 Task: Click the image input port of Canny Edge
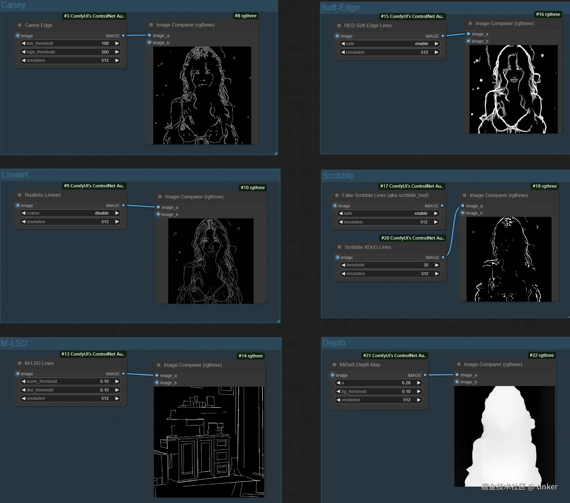pos(18,36)
